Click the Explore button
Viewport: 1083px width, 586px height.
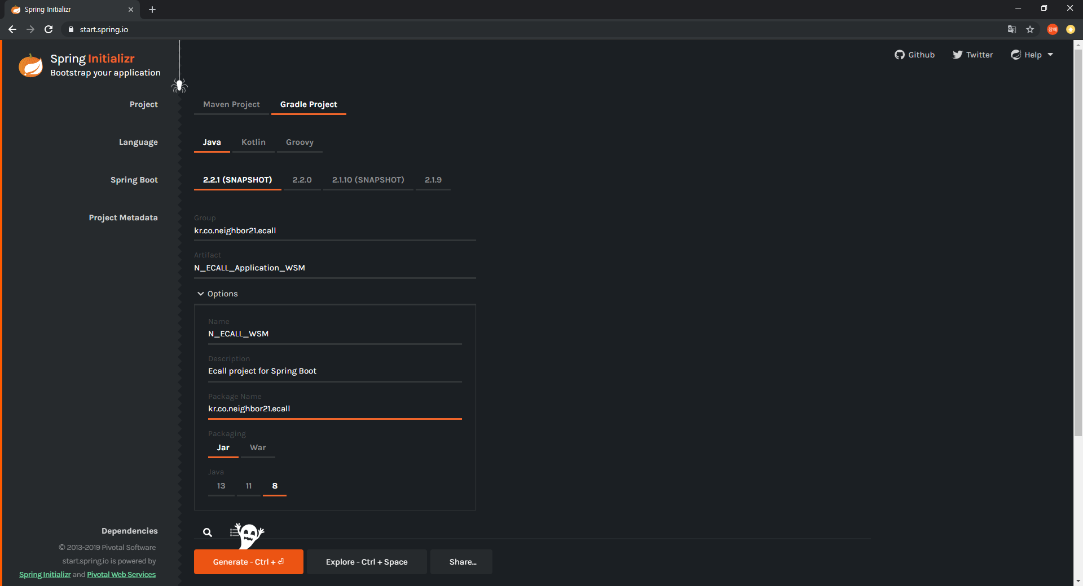367,562
